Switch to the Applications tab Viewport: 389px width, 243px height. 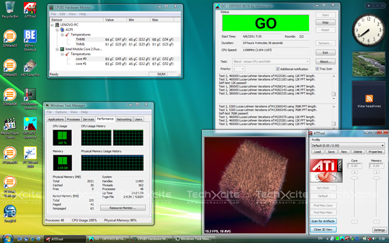56,119
